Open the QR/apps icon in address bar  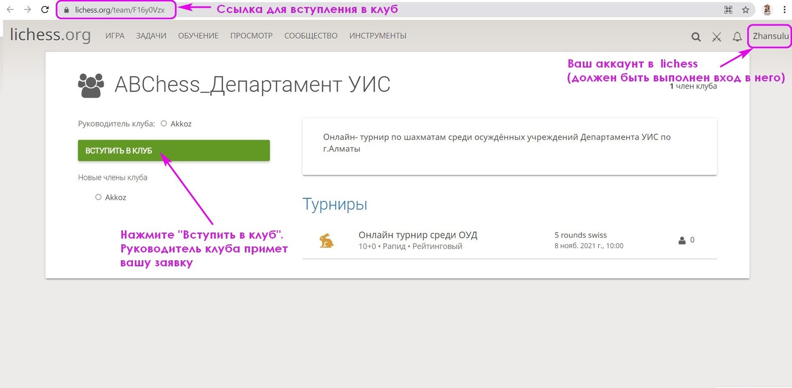click(728, 9)
